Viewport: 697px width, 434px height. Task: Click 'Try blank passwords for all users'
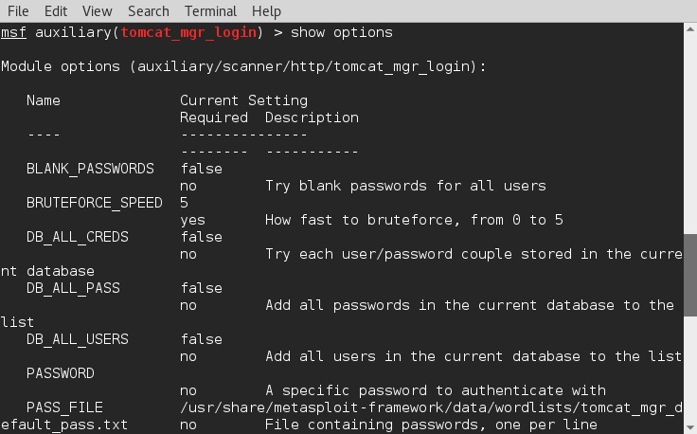pos(405,186)
